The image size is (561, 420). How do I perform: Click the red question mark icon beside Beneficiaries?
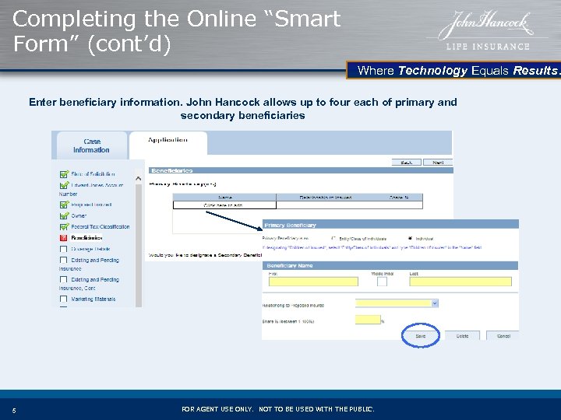pos(64,238)
